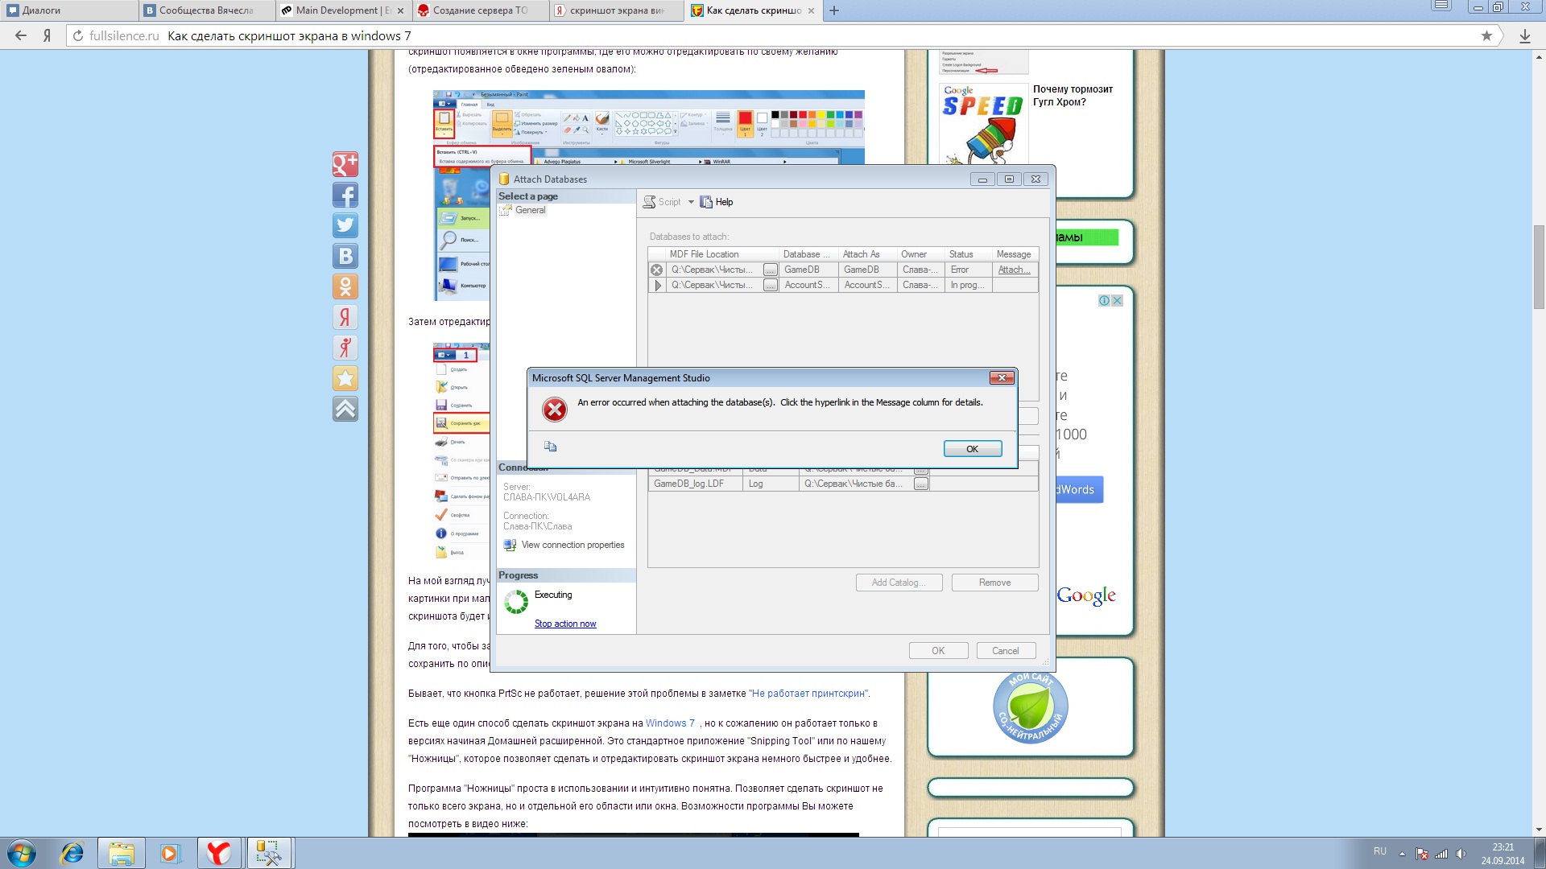Share page via red Yandex icon
The image size is (1546, 869).
(345, 317)
